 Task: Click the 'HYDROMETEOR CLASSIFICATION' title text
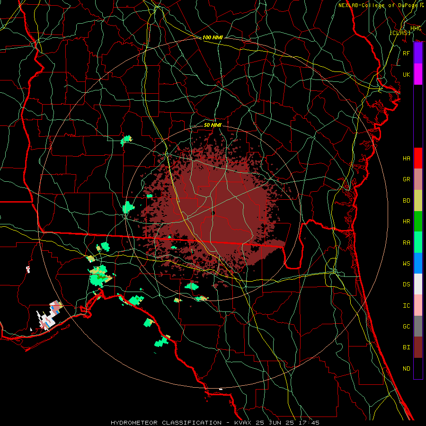point(166,423)
